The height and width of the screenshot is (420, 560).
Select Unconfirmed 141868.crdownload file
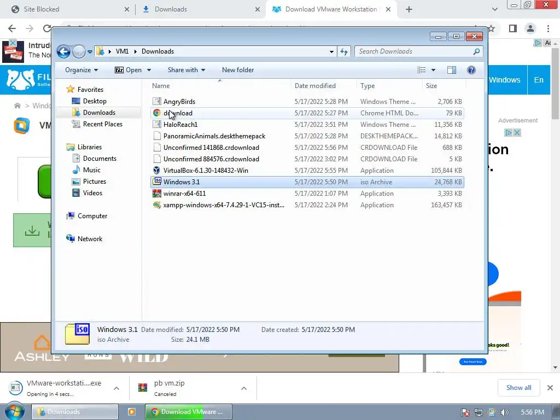tap(307, 148)
